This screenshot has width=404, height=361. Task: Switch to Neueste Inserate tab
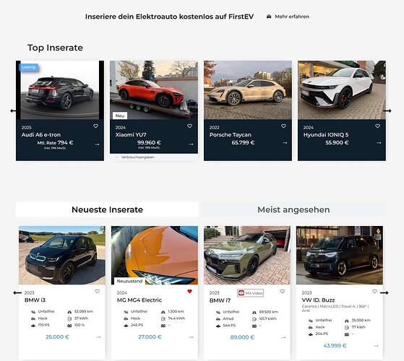(x=107, y=209)
